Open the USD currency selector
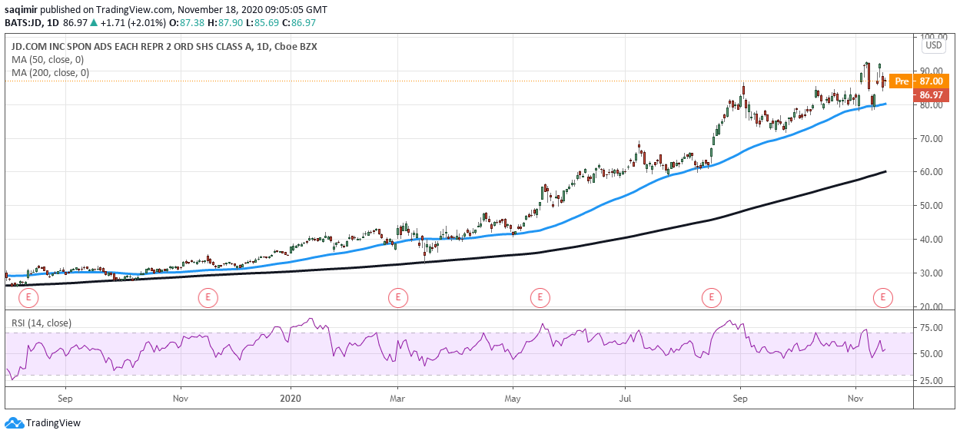The width and height of the screenshot is (960, 437). pyautogui.click(x=934, y=45)
